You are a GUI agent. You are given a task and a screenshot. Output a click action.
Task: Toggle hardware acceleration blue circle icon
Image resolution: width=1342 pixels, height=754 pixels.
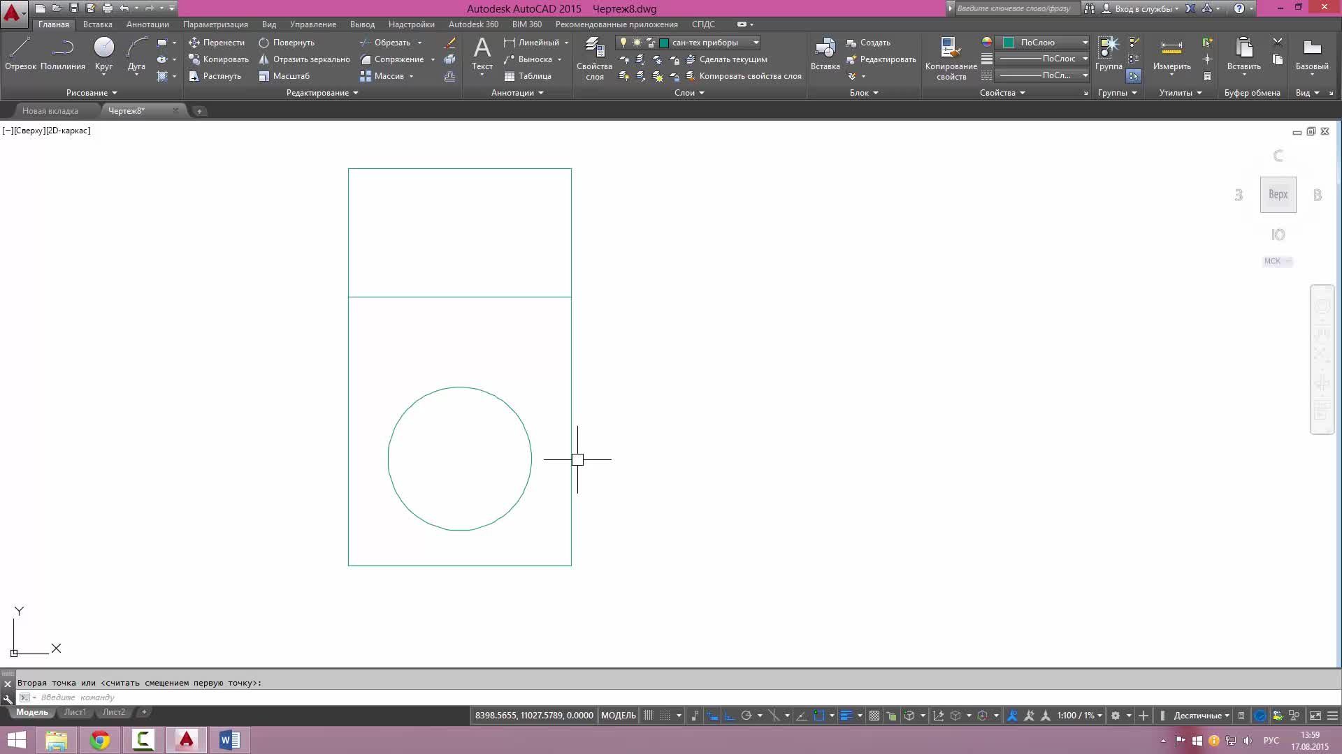point(1260,716)
